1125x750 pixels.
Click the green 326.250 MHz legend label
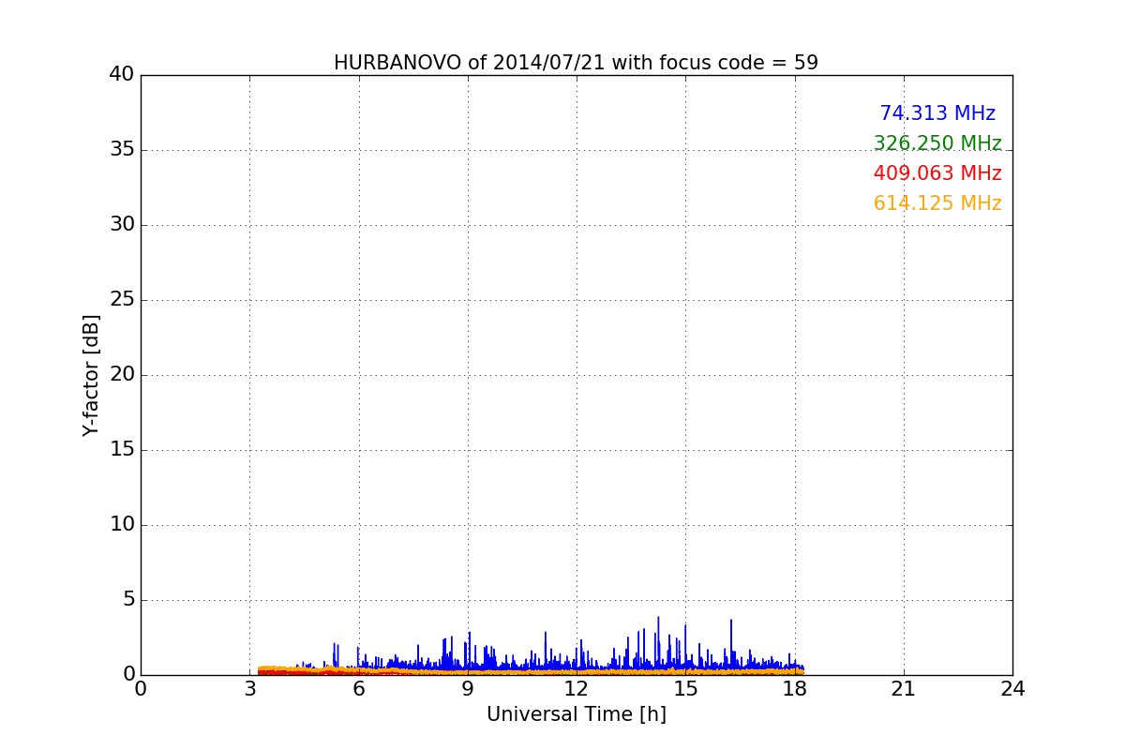tap(937, 143)
